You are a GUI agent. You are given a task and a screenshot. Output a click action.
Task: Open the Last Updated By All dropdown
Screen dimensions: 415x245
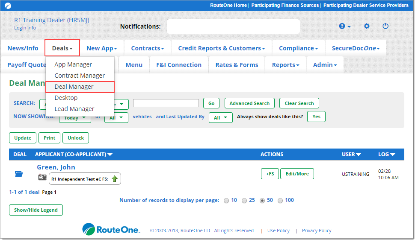coord(221,118)
